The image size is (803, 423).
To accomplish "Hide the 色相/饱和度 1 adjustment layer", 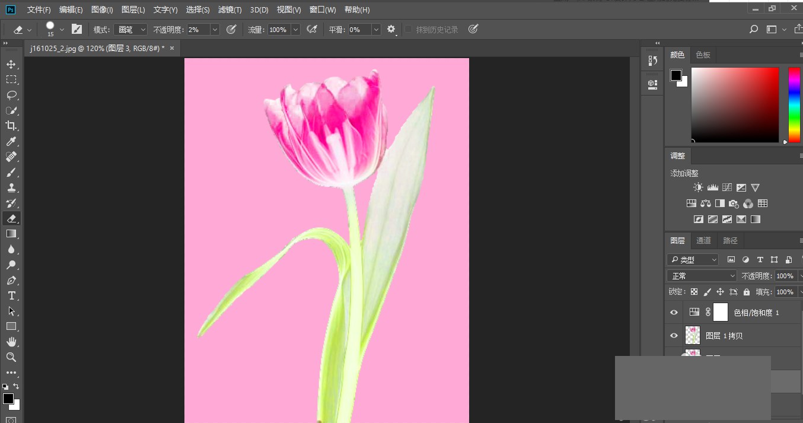I will [673, 312].
